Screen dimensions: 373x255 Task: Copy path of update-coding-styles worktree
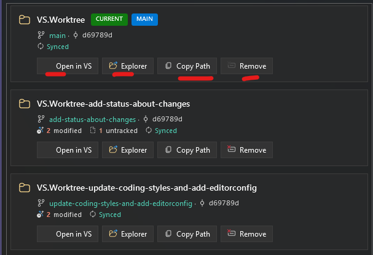click(x=187, y=234)
